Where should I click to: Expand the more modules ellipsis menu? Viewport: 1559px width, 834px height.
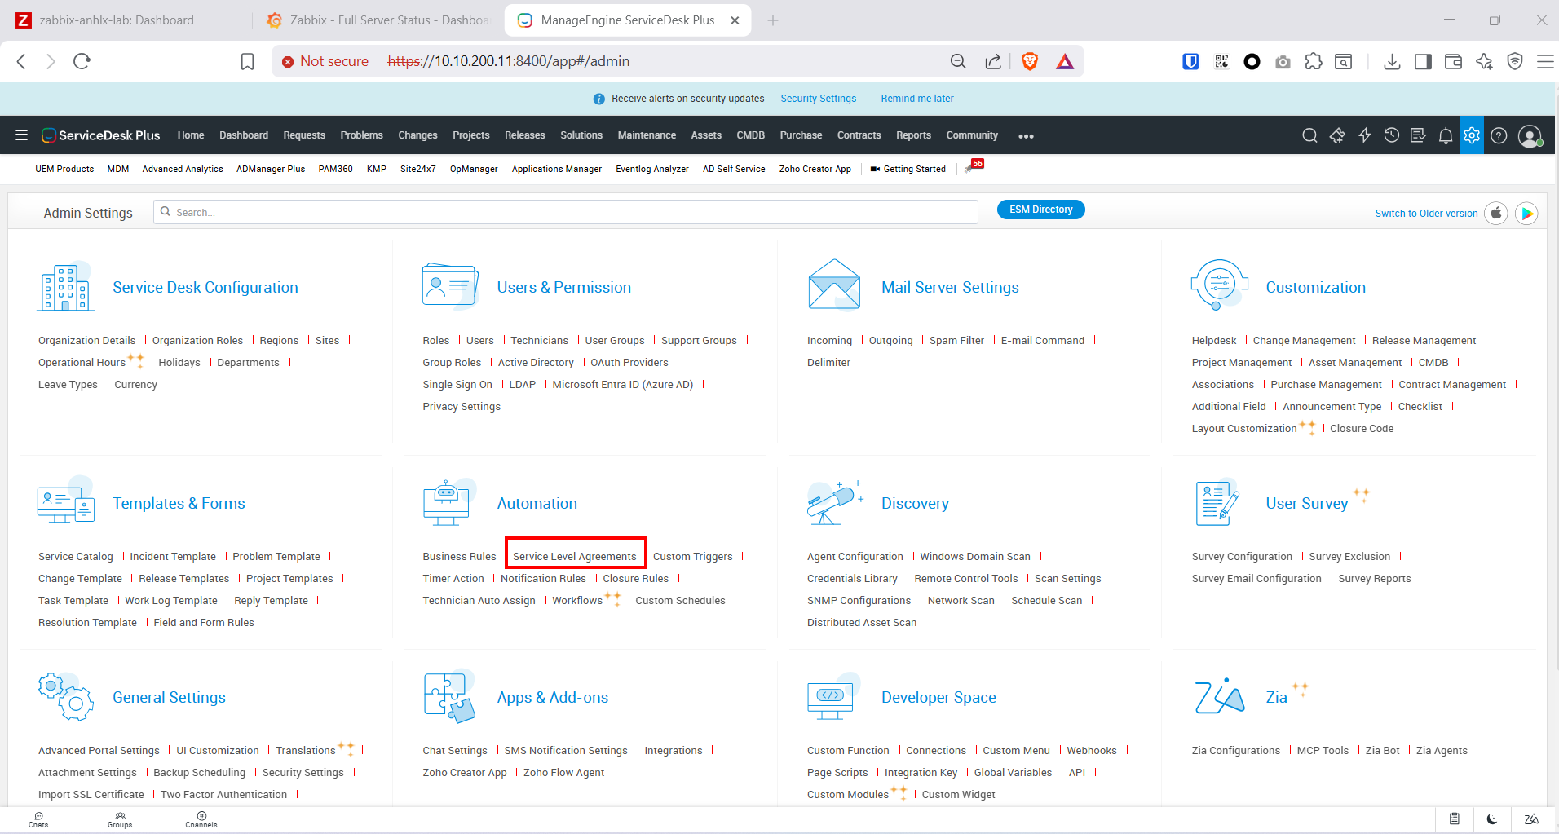tap(1026, 136)
